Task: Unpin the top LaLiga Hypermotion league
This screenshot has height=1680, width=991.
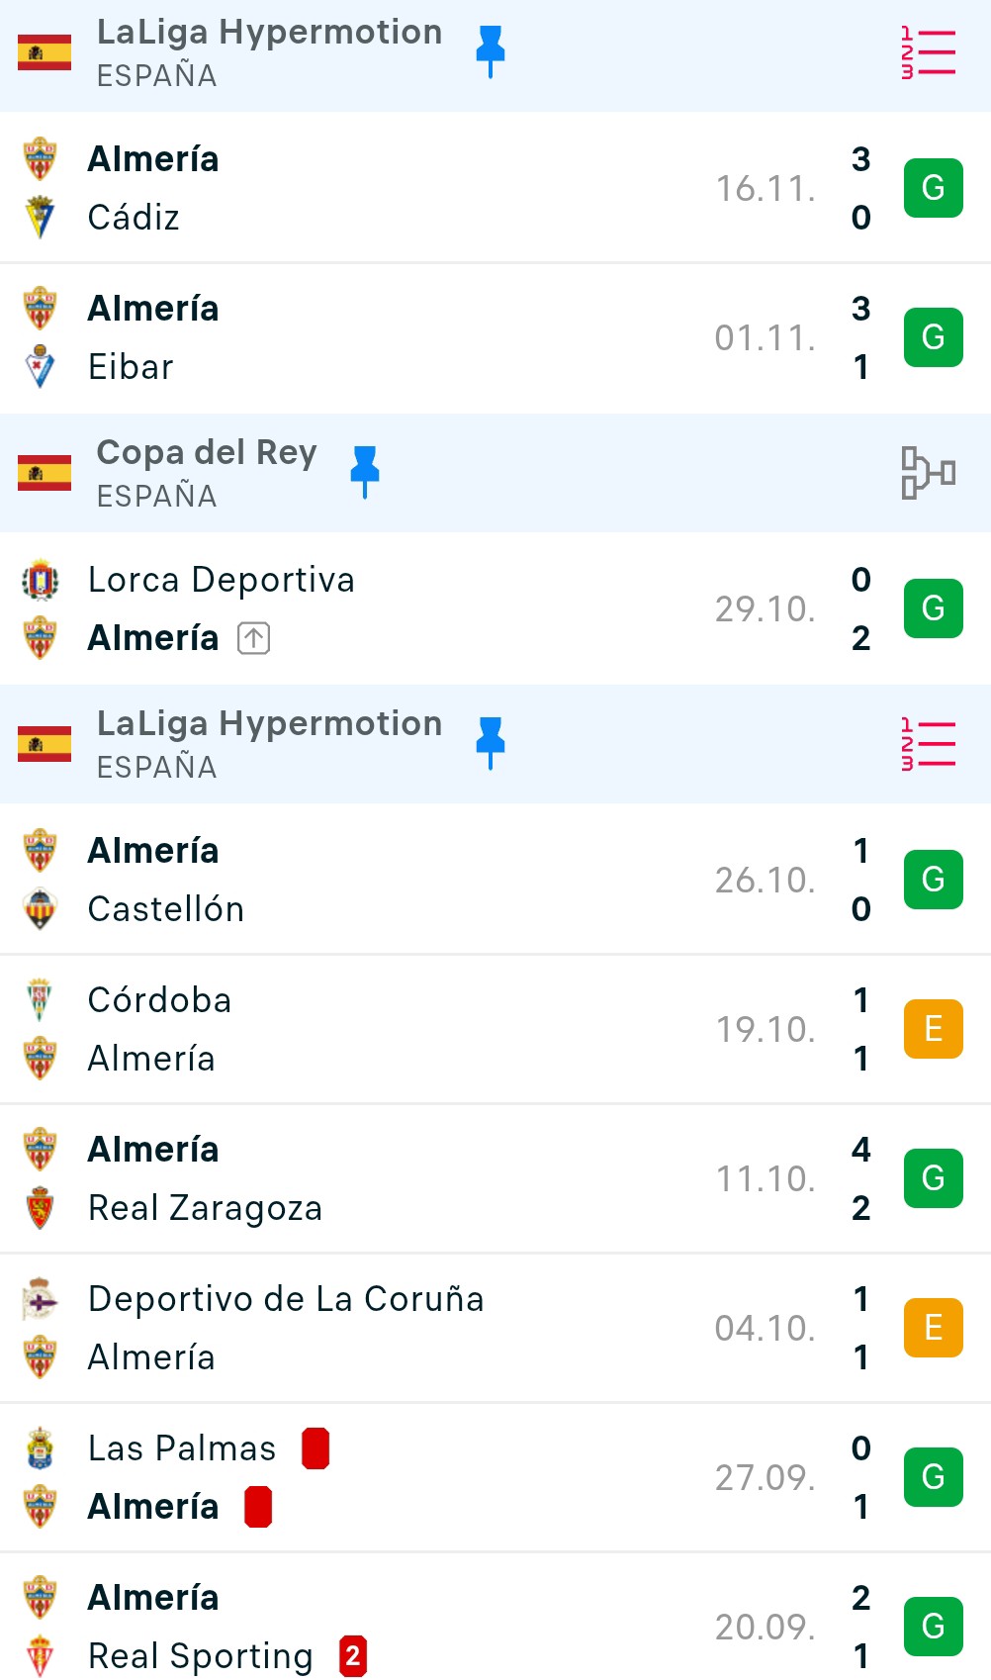Action: (x=490, y=50)
